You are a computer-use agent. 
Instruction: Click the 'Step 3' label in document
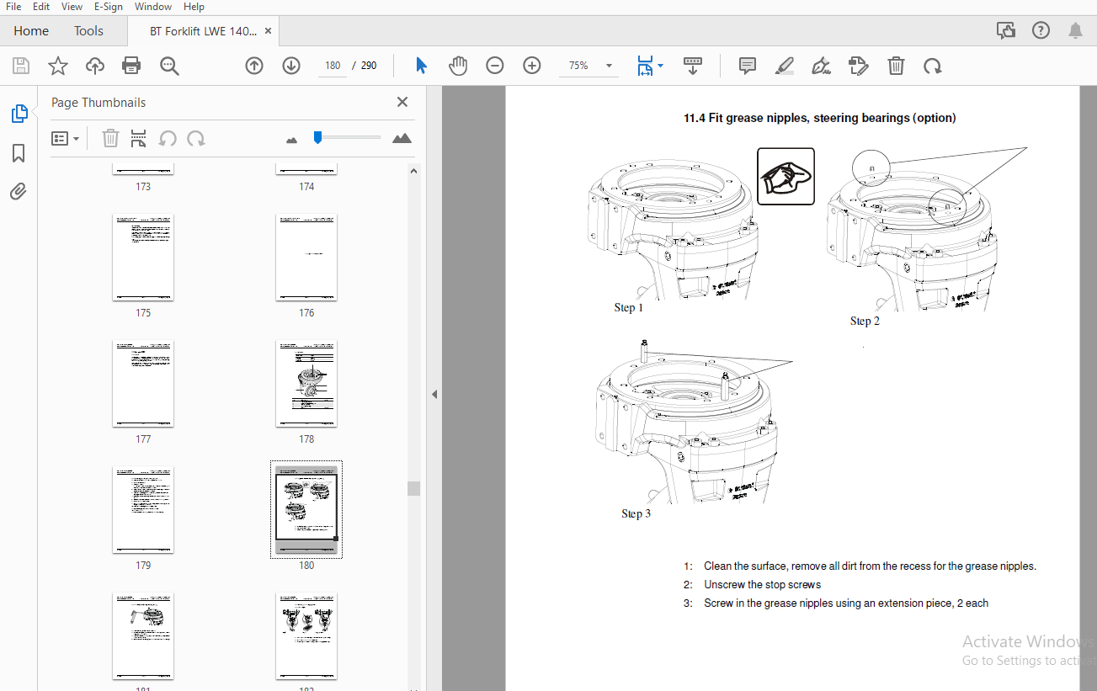click(x=636, y=514)
